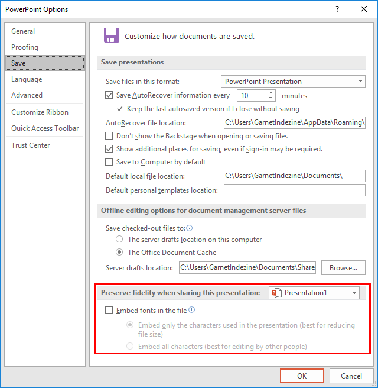Click the 'minutes' label
378x388 pixels.
(294, 96)
